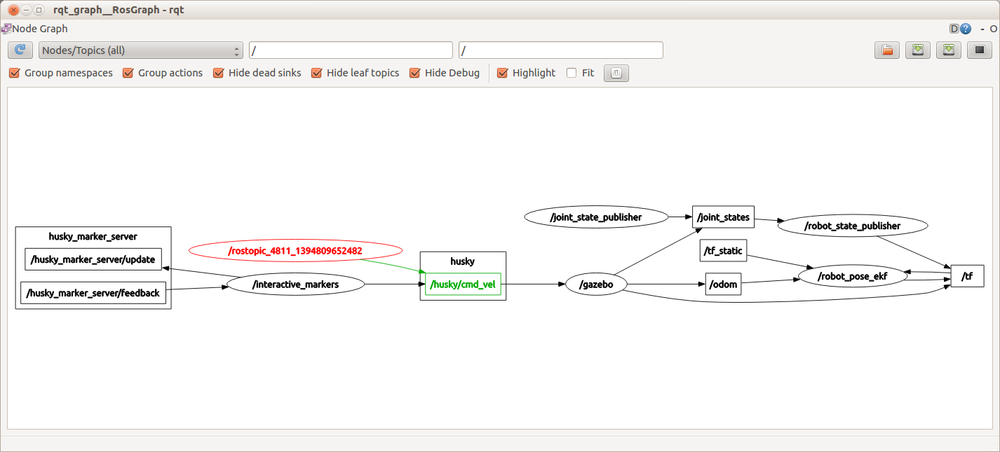The height and width of the screenshot is (452, 1000).
Task: Select the /gazebo node in graph
Action: [x=596, y=285]
